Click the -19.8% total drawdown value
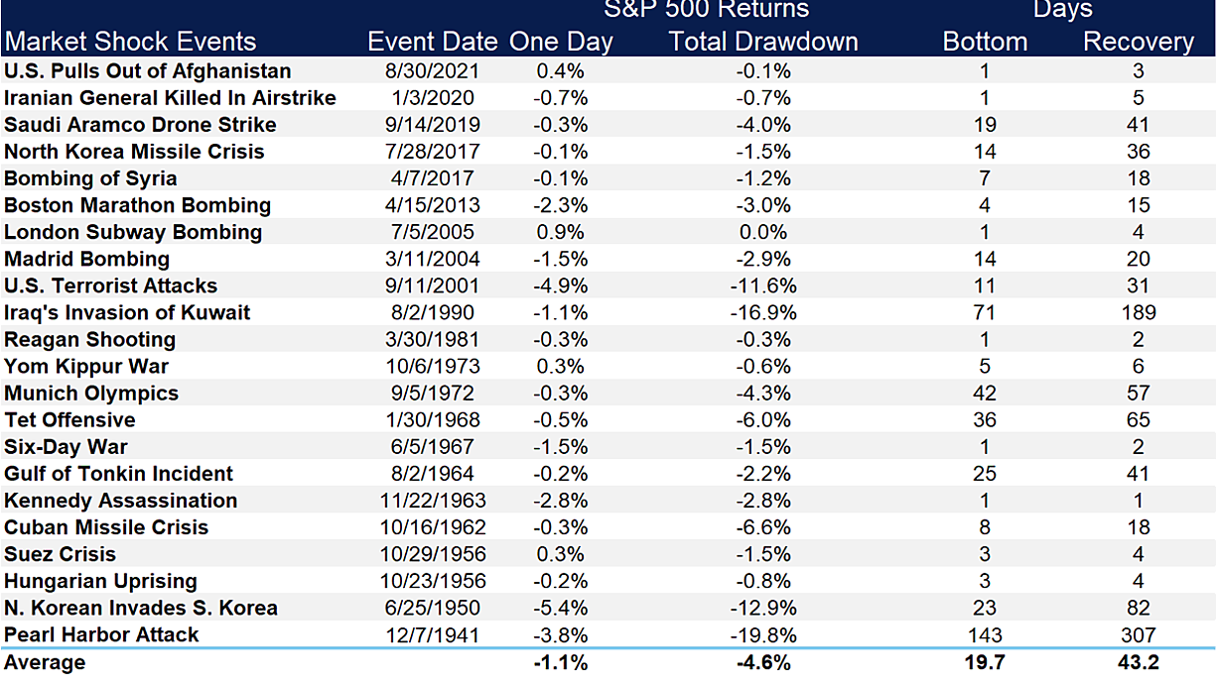This screenshot has width=1217, height=684. tap(762, 634)
